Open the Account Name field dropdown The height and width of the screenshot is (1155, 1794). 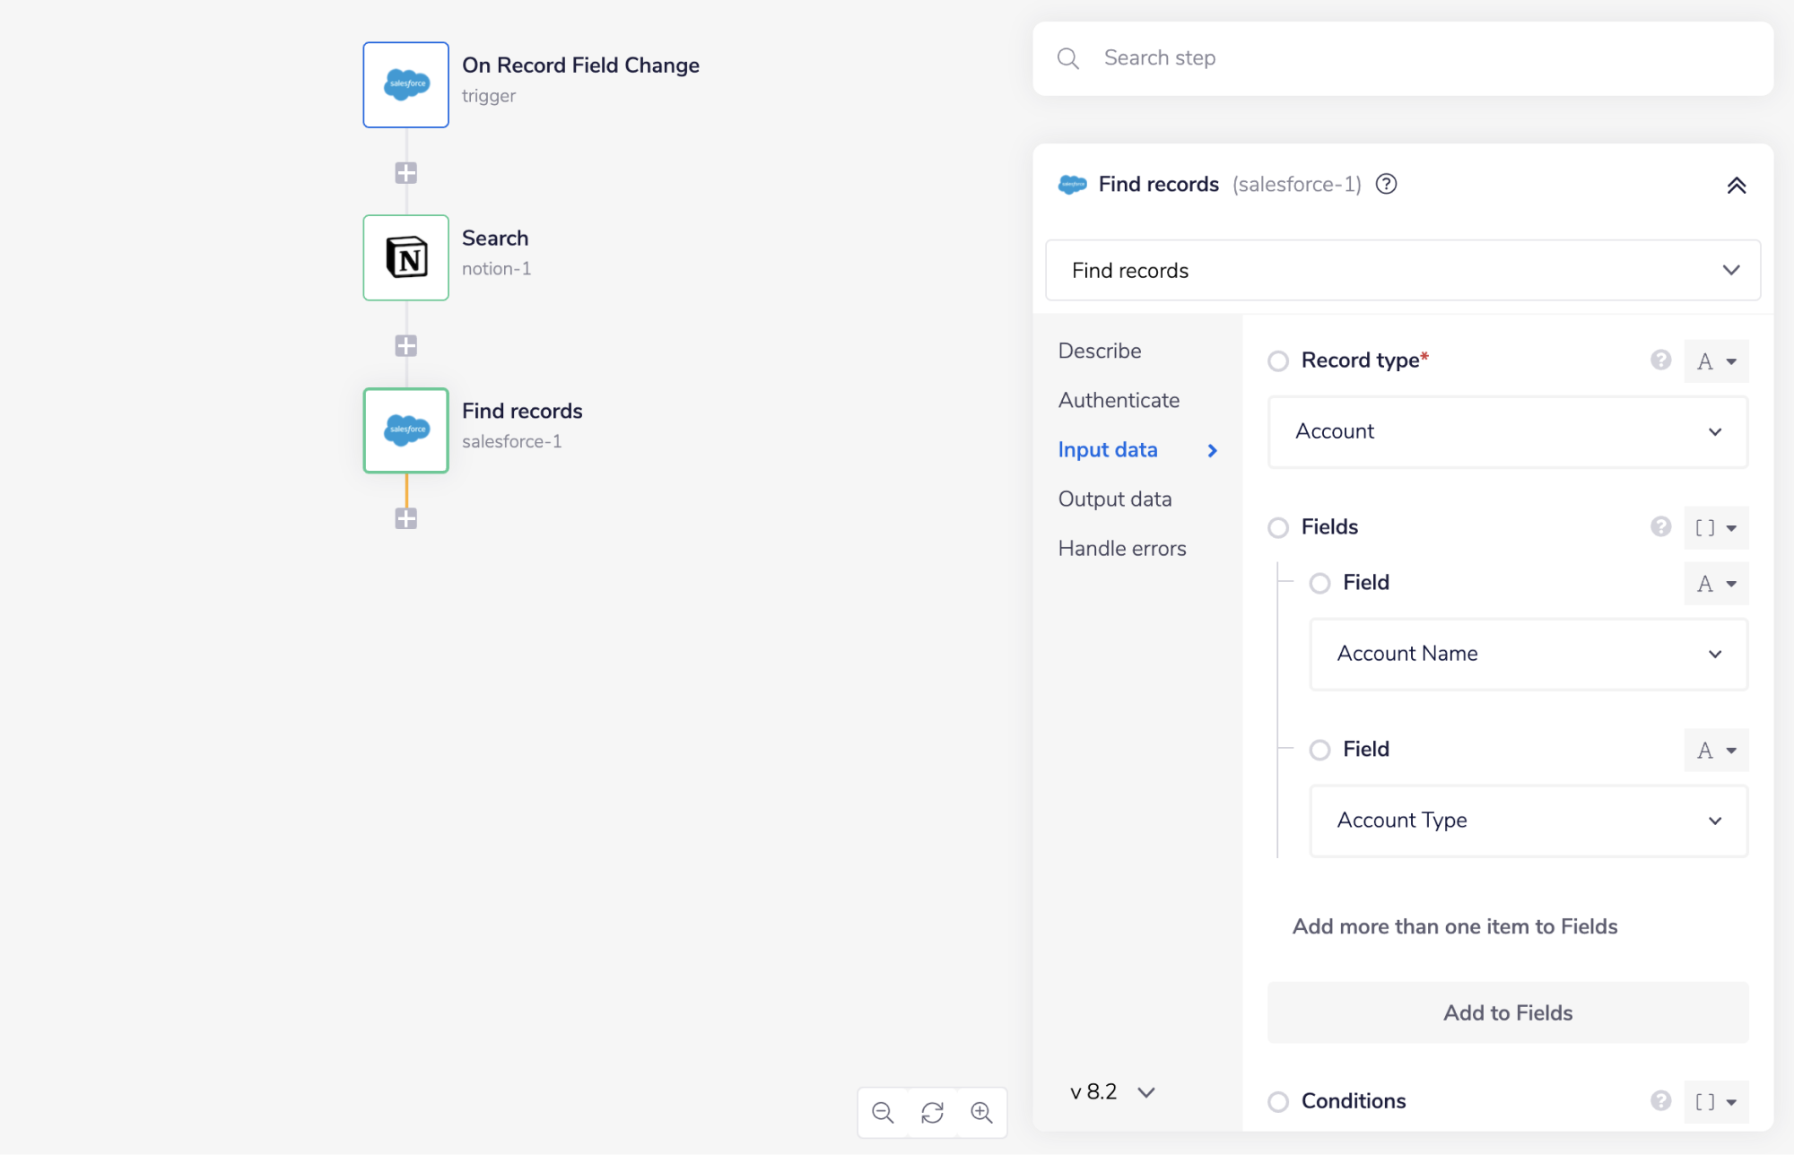(x=1528, y=654)
